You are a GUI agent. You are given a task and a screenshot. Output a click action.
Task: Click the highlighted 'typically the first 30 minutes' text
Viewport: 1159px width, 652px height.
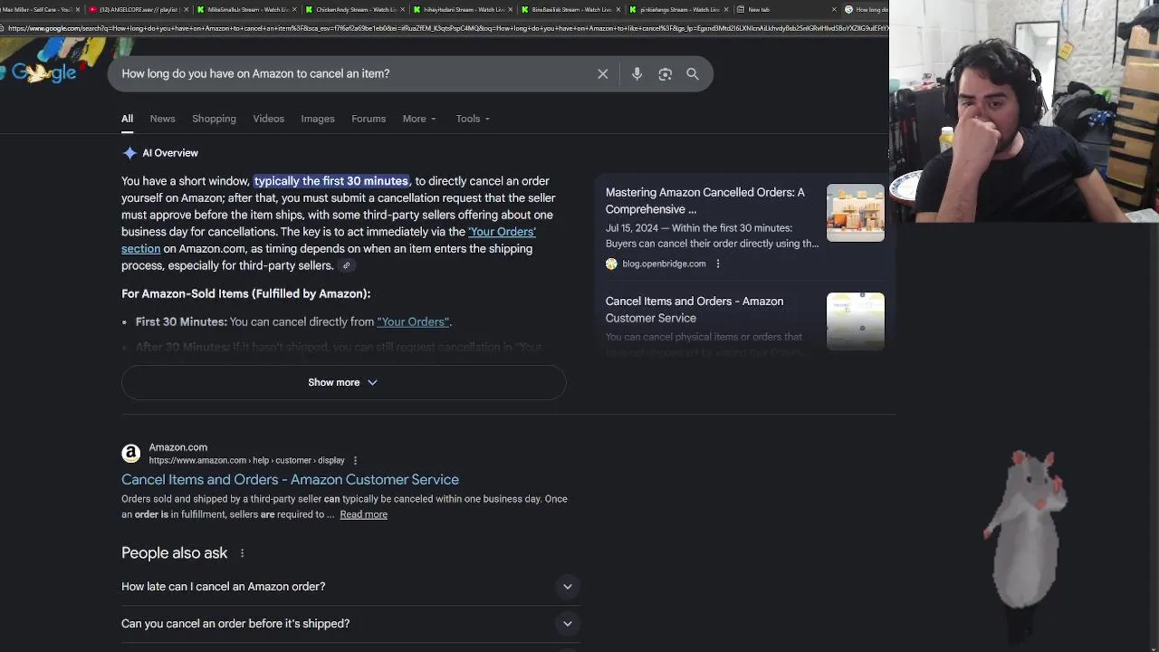click(x=331, y=181)
